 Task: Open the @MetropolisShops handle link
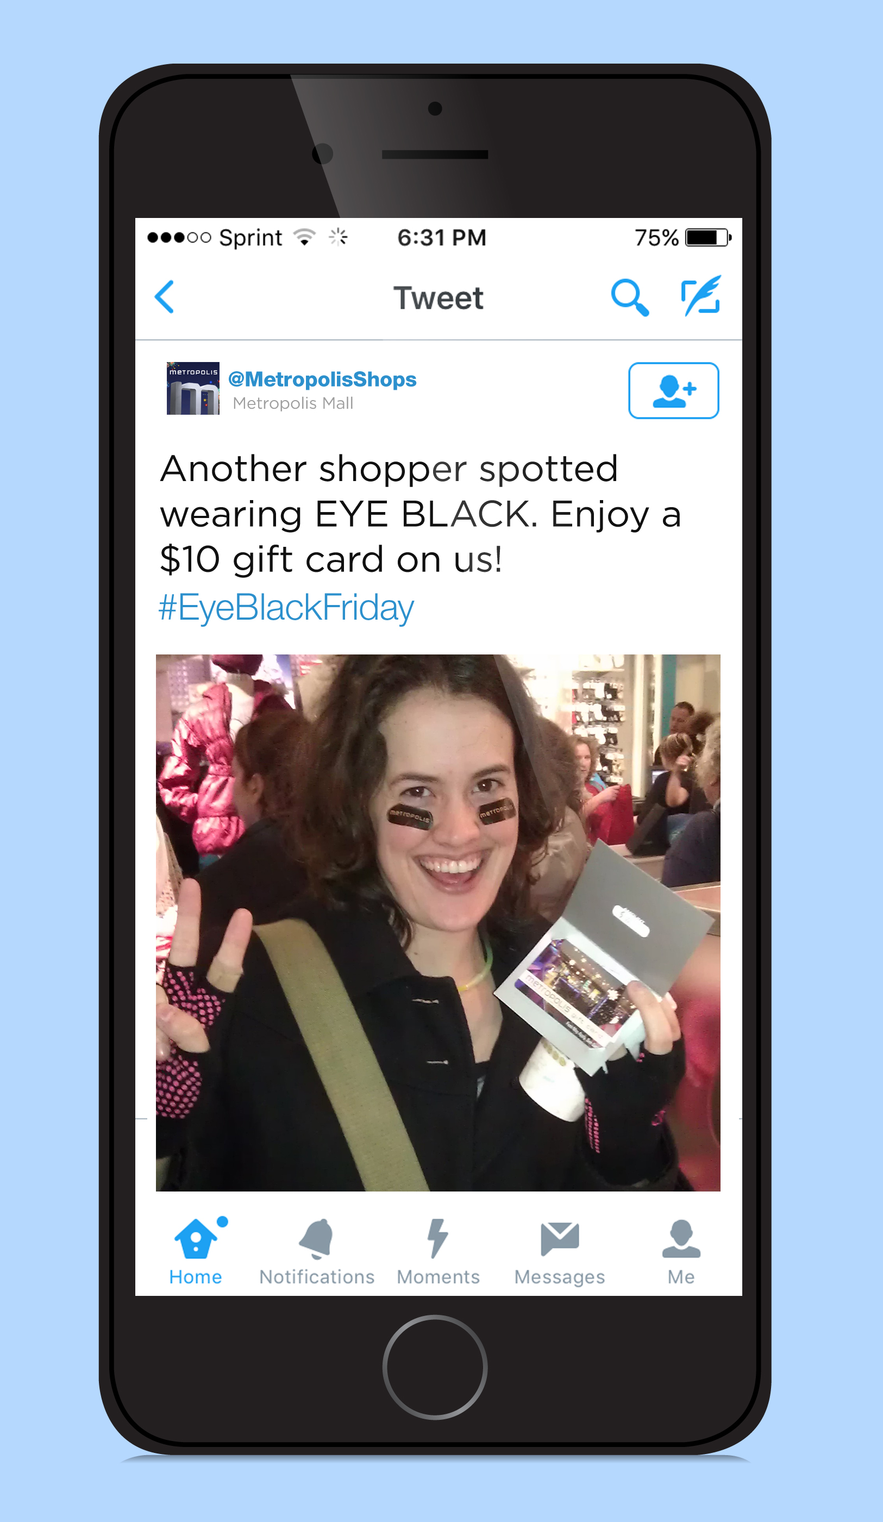click(x=323, y=379)
